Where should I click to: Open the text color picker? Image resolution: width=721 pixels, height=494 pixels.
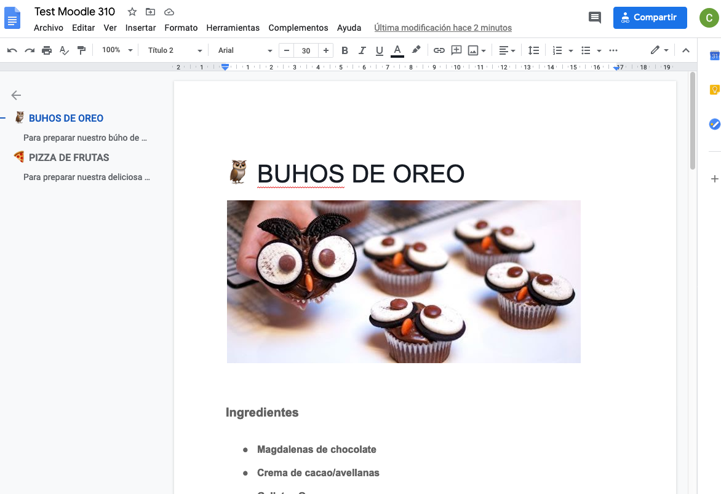pos(397,50)
